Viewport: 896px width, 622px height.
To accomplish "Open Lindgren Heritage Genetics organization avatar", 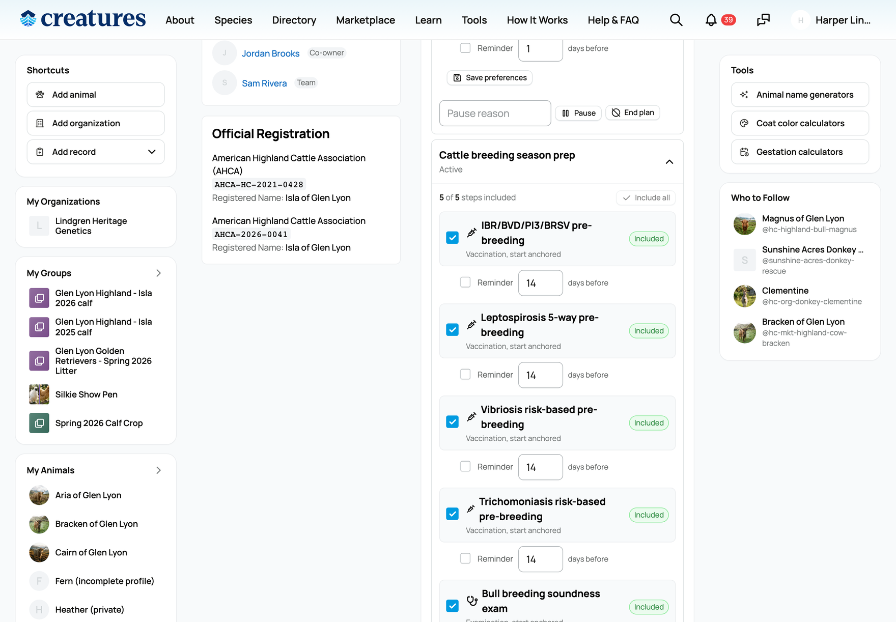I will (39, 225).
